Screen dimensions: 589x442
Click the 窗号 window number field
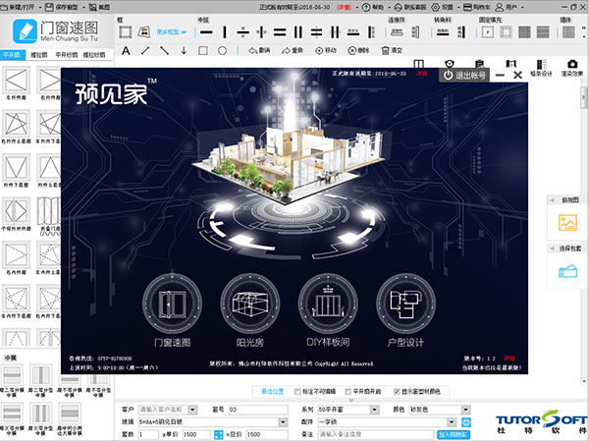pos(258,410)
